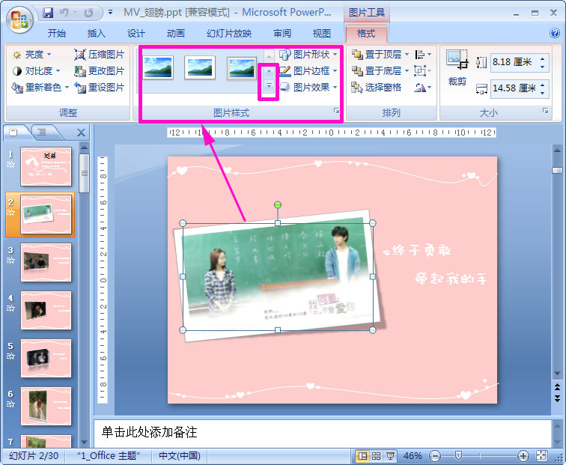Redo the last action
This screenshot has width=566, height=465.
[x=88, y=13]
